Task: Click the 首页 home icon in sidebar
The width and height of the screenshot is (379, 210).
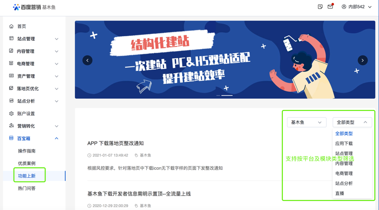Action: pyautogui.click(x=11, y=26)
